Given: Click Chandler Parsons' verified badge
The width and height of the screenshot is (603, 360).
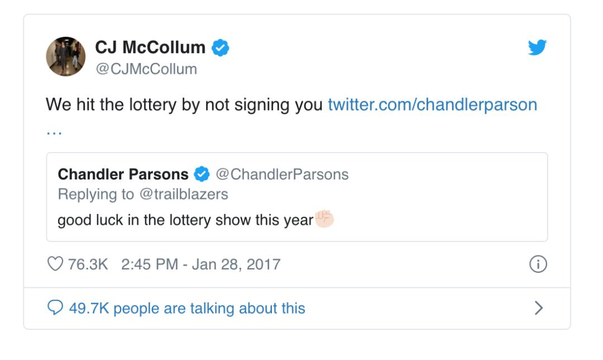Looking at the screenshot, I should pyautogui.click(x=202, y=174).
